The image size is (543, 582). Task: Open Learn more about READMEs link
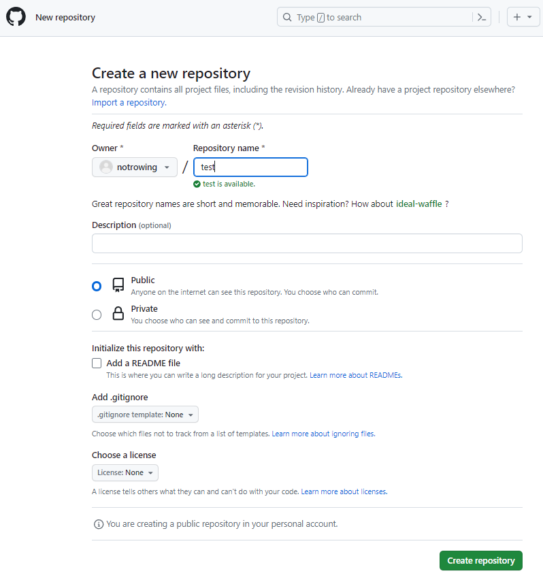(356, 375)
